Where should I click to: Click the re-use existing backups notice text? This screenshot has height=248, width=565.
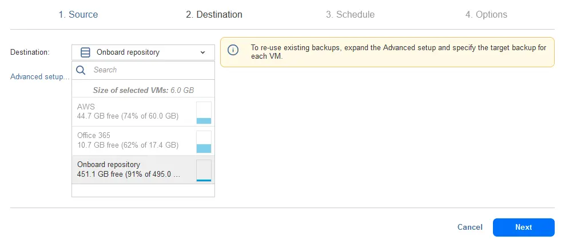(398, 52)
